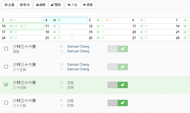The image size is (190, 113).
Task: Click the house icon on day 3
Action: tap(11, 20)
